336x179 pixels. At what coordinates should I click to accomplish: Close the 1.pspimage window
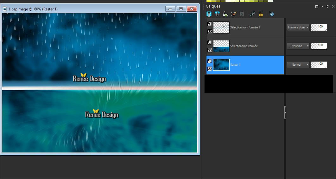(x=192, y=9)
